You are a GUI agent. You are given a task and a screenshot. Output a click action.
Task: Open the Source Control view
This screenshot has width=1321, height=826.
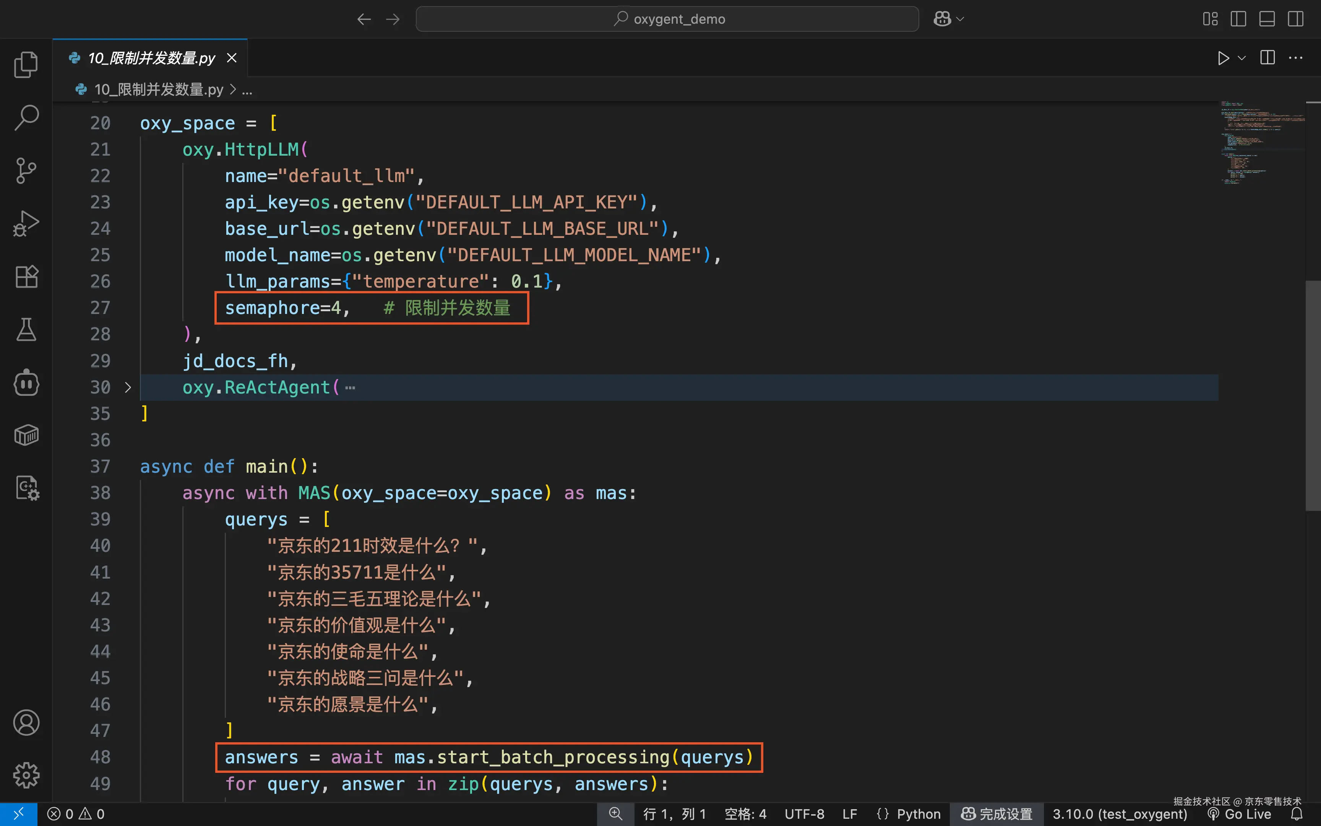pyautogui.click(x=26, y=171)
